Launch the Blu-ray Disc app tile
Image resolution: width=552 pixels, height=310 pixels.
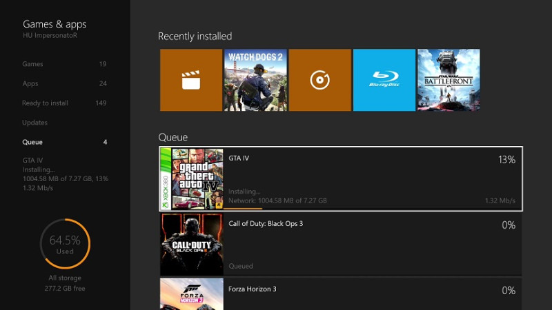click(x=384, y=80)
